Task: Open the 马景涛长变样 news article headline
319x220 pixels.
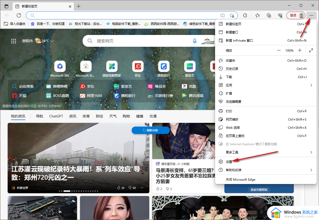Action: [185, 176]
